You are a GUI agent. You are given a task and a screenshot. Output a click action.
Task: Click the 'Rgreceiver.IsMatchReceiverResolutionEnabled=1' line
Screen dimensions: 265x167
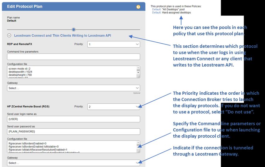pyautogui.click(x=38, y=150)
